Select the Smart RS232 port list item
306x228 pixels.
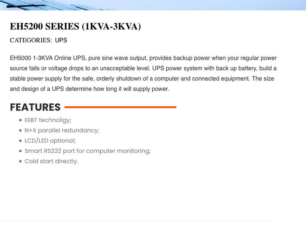coord(88,151)
